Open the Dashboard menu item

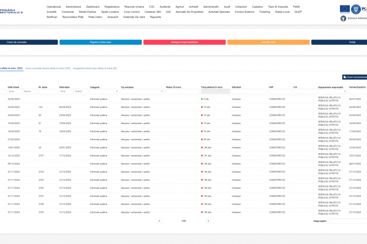(x=92, y=7)
